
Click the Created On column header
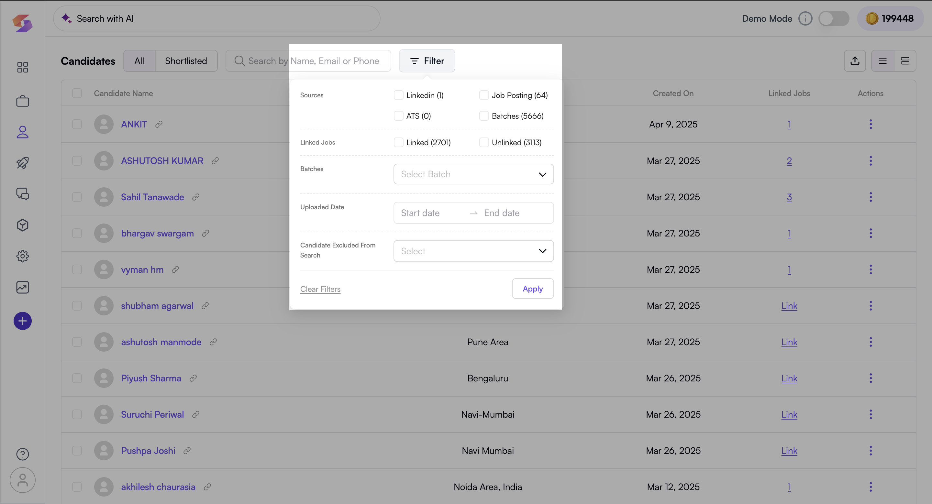673,93
